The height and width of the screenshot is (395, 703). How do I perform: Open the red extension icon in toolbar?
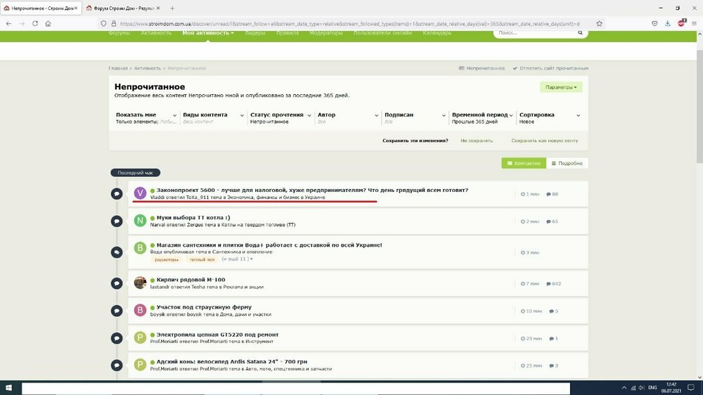pos(681,23)
